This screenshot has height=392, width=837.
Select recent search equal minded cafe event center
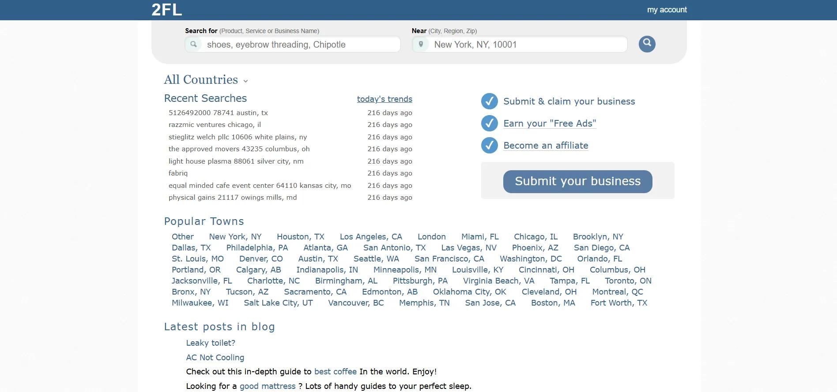pos(260,186)
